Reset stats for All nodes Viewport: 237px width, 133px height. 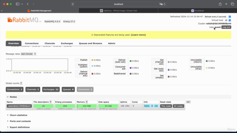(178, 106)
